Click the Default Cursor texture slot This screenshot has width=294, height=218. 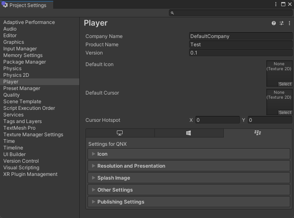click(279, 102)
